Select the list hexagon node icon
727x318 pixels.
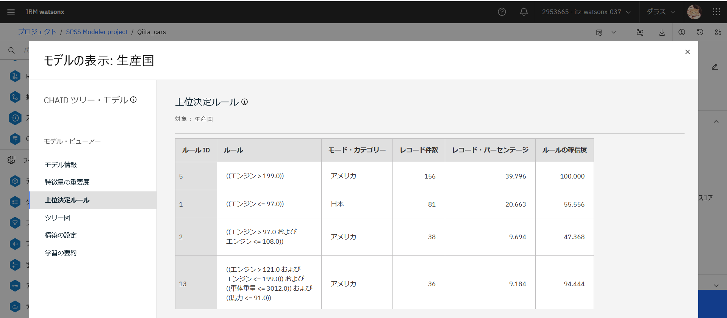click(x=15, y=202)
